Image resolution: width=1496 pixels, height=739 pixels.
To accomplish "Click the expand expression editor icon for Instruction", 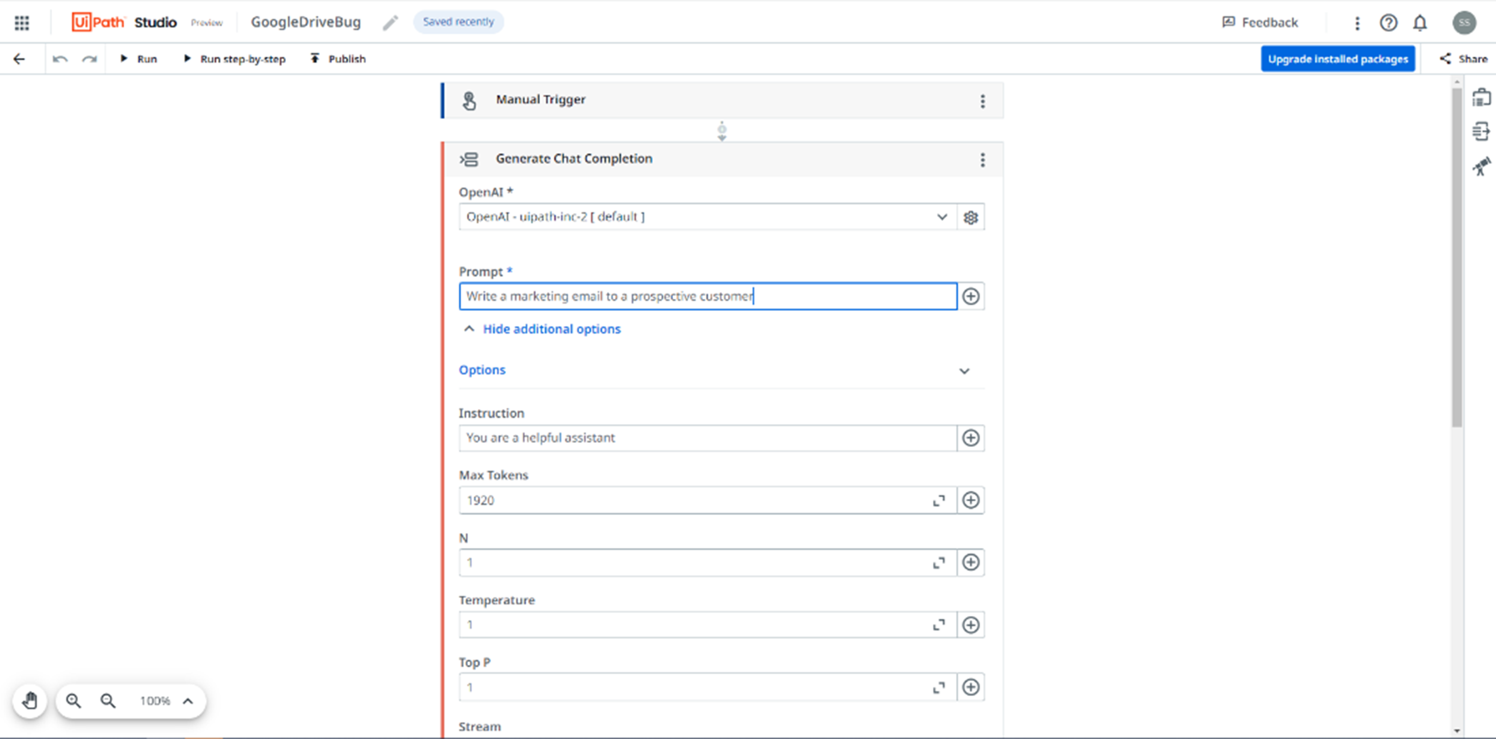I will [971, 437].
